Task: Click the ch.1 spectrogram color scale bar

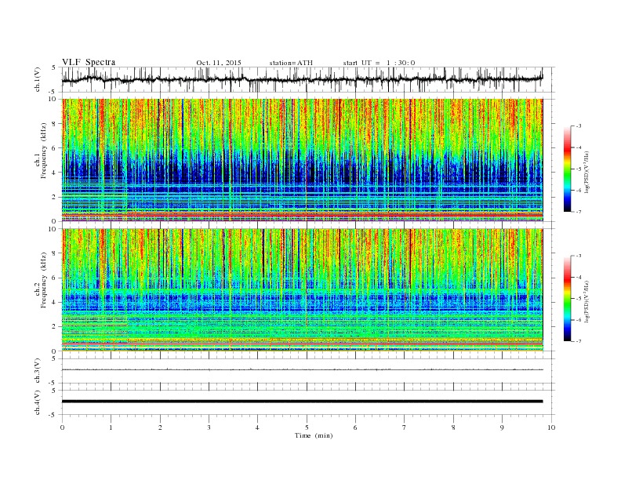Action: tap(567, 169)
